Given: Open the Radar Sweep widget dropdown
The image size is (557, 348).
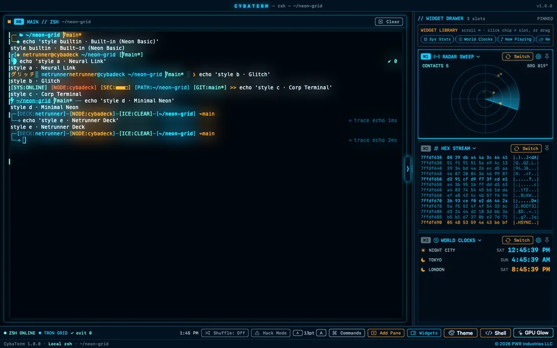Looking at the screenshot, I should pos(478,56).
